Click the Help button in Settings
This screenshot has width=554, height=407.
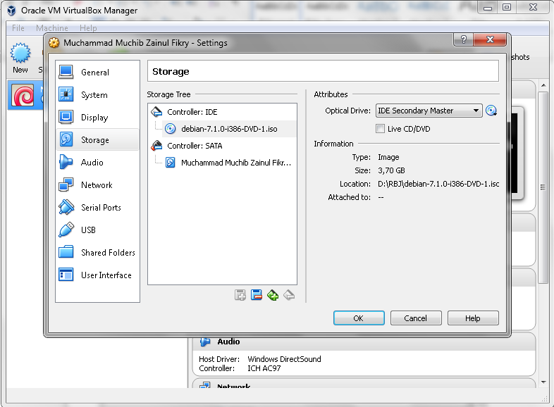473,318
